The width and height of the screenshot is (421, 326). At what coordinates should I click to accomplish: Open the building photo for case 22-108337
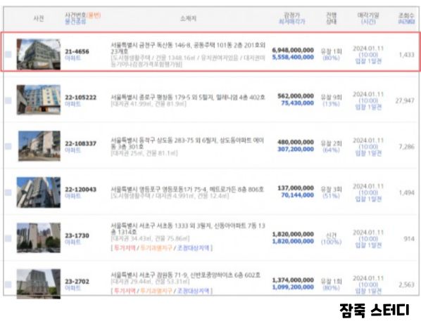click(x=39, y=146)
